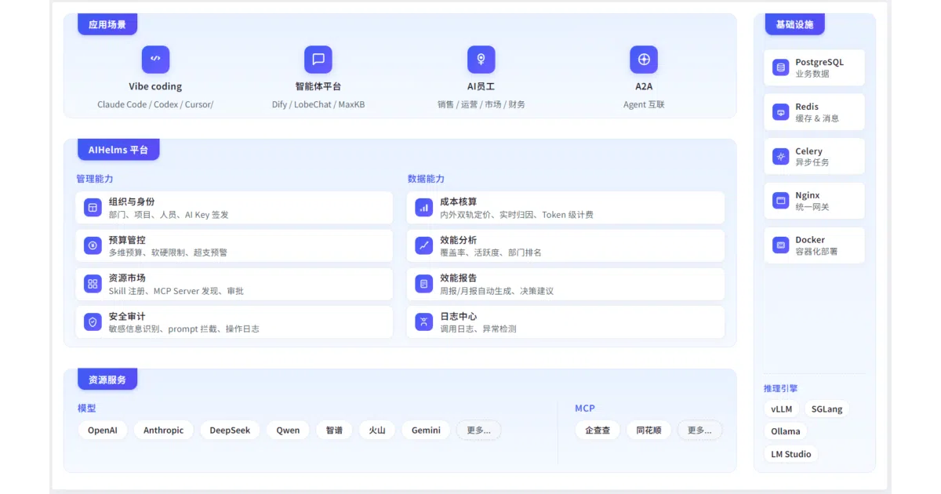Open the 日志中心 card
The width and height of the screenshot is (941, 494).
pos(565,322)
